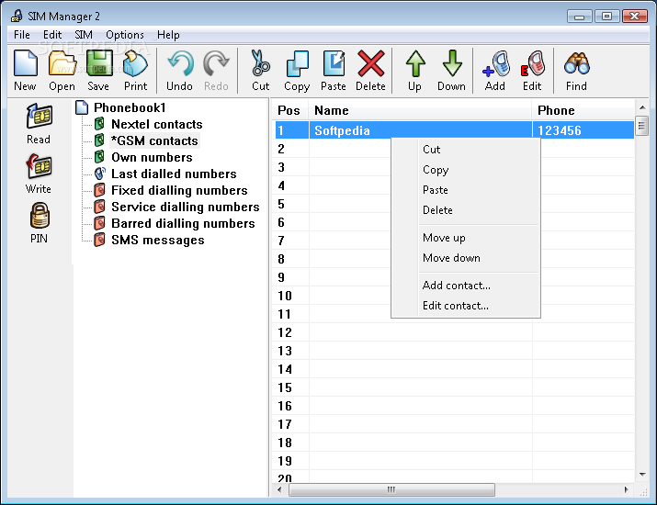Open the Options menu
The height and width of the screenshot is (505, 657).
[125, 35]
